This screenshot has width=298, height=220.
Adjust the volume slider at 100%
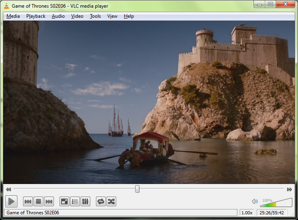pyautogui.click(x=276, y=202)
